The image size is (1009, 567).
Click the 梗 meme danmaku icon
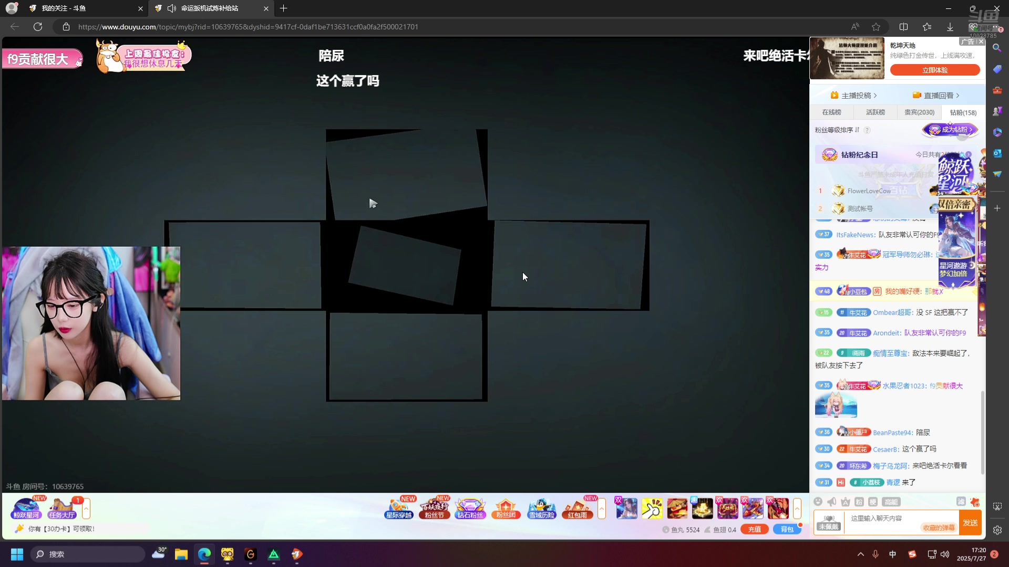click(x=873, y=502)
